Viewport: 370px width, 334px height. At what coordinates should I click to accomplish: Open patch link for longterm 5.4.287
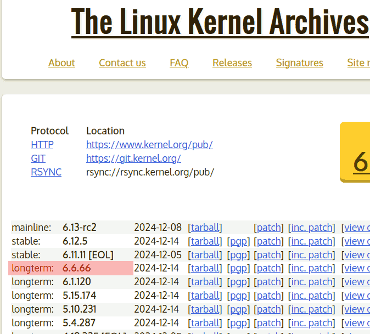269,323
